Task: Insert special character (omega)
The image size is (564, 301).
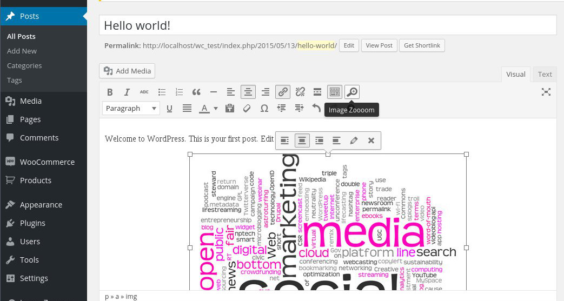Action: pos(264,108)
